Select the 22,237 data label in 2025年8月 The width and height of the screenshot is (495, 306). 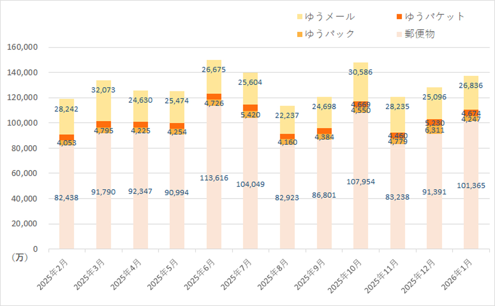(x=287, y=115)
